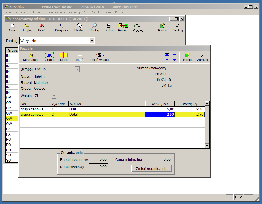
Task: Click the netto value 2,00
Action: pos(170,109)
